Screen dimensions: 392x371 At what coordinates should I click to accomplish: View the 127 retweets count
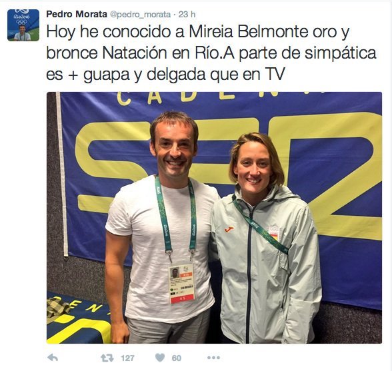click(x=128, y=358)
